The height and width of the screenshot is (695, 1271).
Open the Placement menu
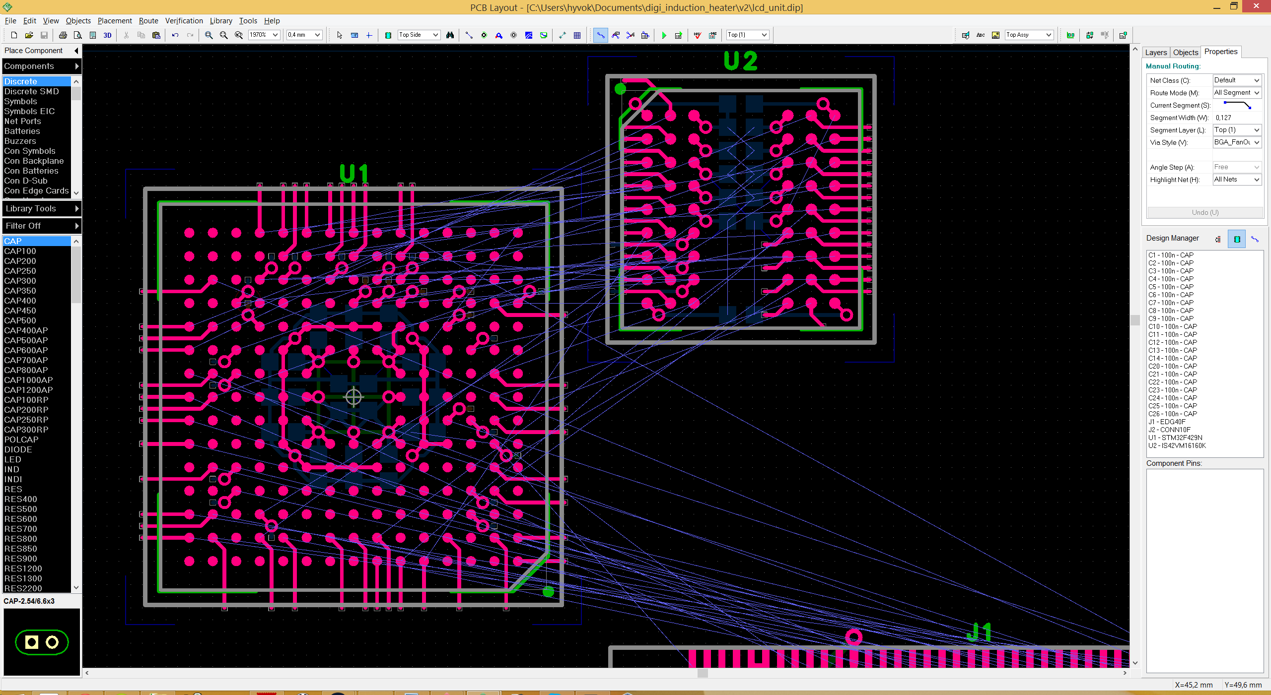115,21
